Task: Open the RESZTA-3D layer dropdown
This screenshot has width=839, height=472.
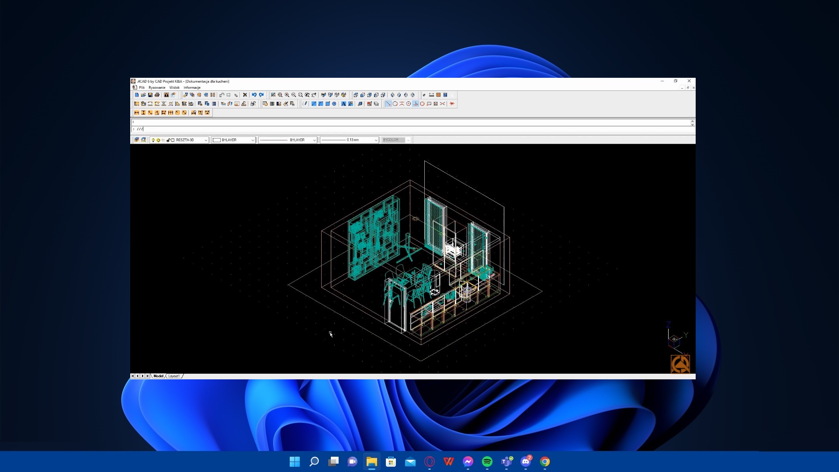Action: [x=206, y=140]
